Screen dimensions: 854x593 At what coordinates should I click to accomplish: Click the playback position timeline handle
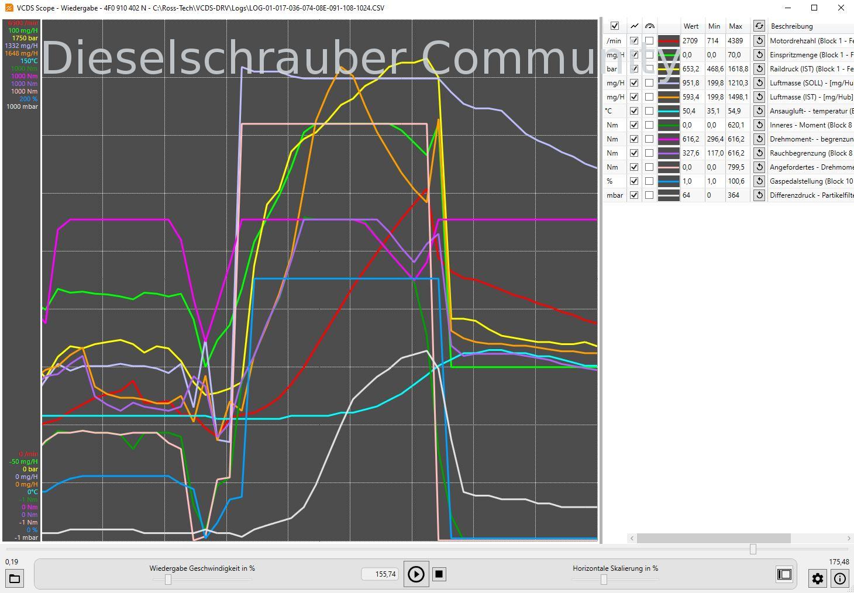(753, 549)
